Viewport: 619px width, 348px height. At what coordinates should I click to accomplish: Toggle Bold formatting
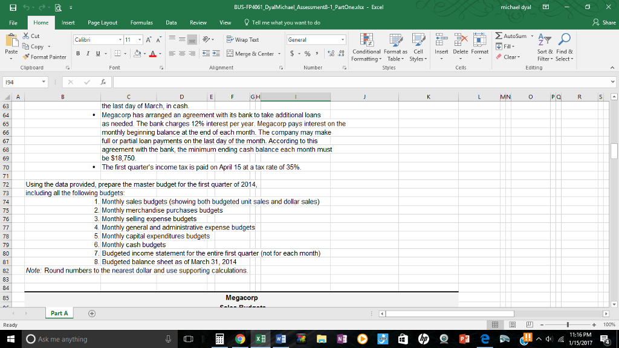tap(78, 54)
